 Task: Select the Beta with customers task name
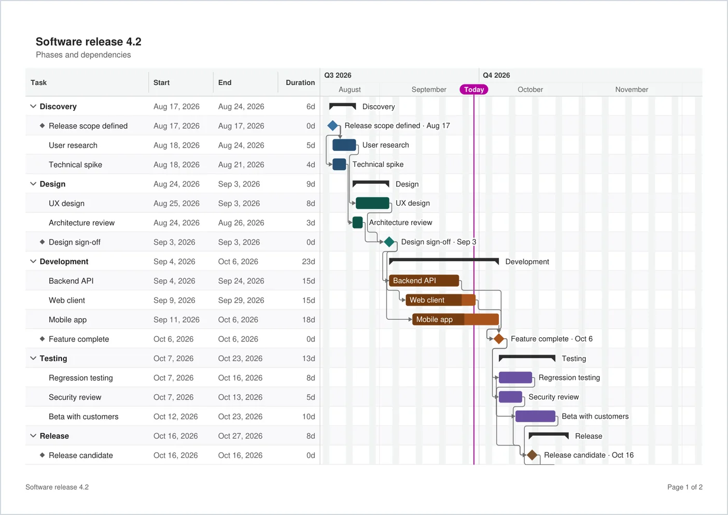coord(83,417)
